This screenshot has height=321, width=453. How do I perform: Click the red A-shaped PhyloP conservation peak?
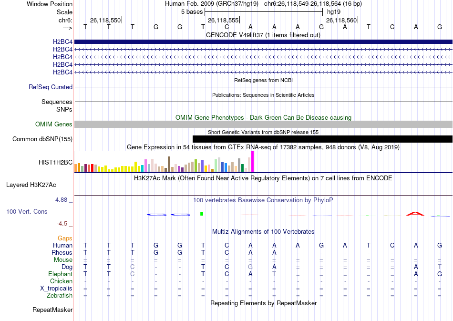pyautogui.click(x=415, y=214)
